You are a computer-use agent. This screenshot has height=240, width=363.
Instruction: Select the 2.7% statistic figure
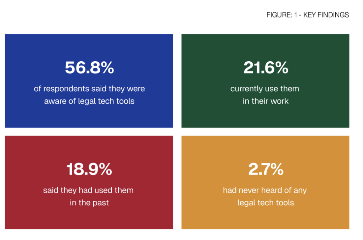[x=266, y=170]
